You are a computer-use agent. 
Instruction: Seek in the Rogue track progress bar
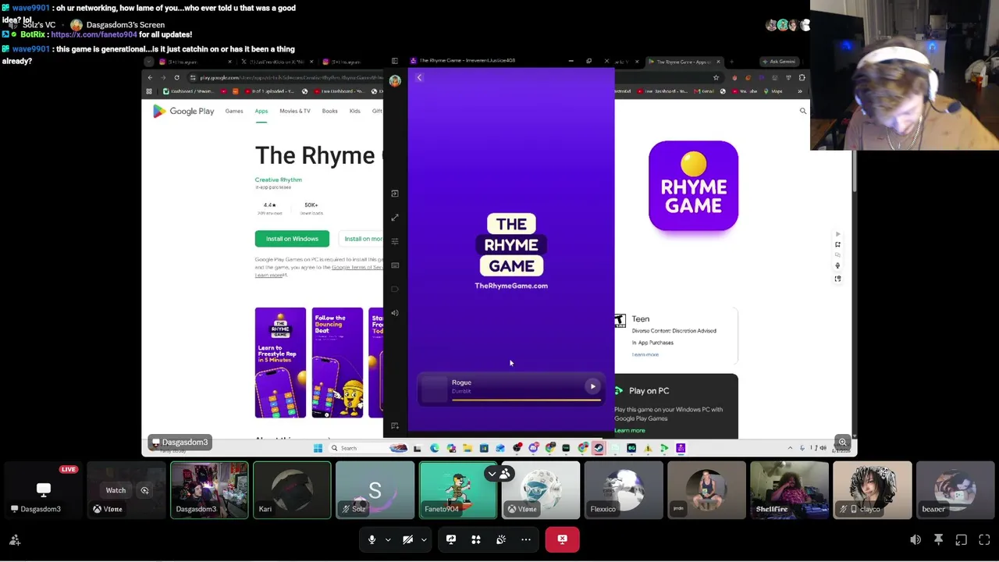coord(526,400)
